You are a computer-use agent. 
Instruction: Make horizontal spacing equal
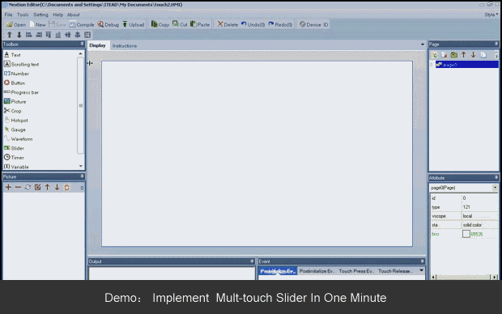pyautogui.click(x=68, y=35)
